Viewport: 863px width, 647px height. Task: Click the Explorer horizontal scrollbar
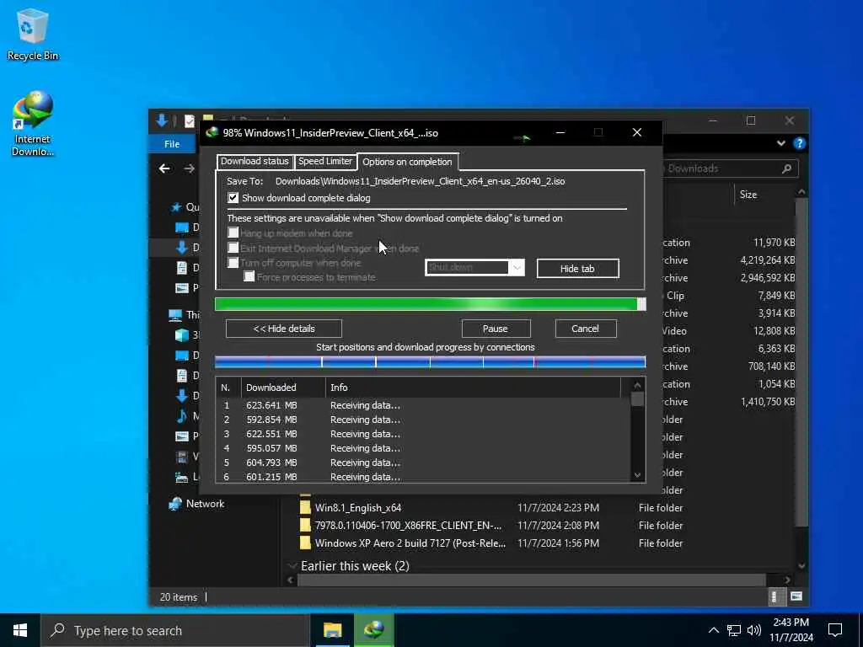[532, 580]
